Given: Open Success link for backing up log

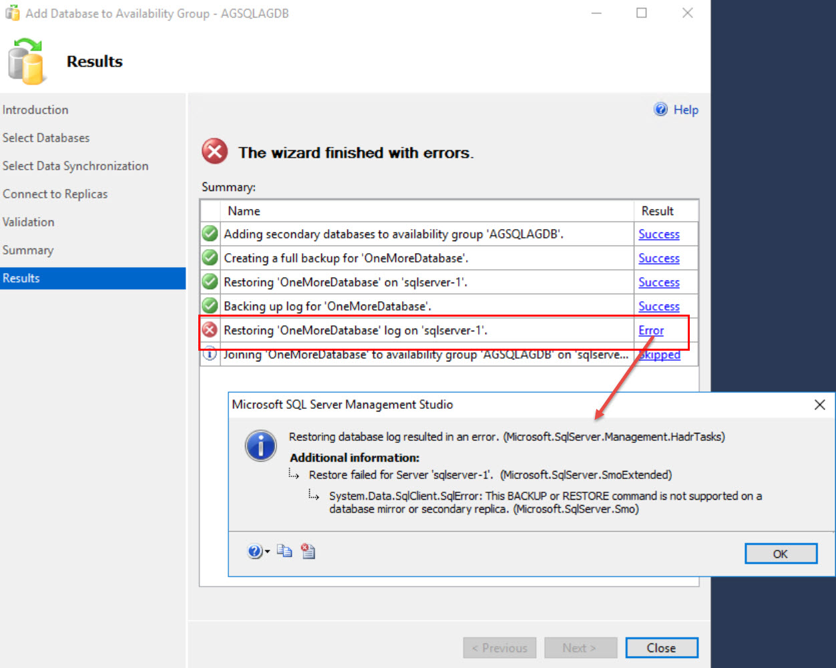Looking at the screenshot, I should [x=658, y=307].
